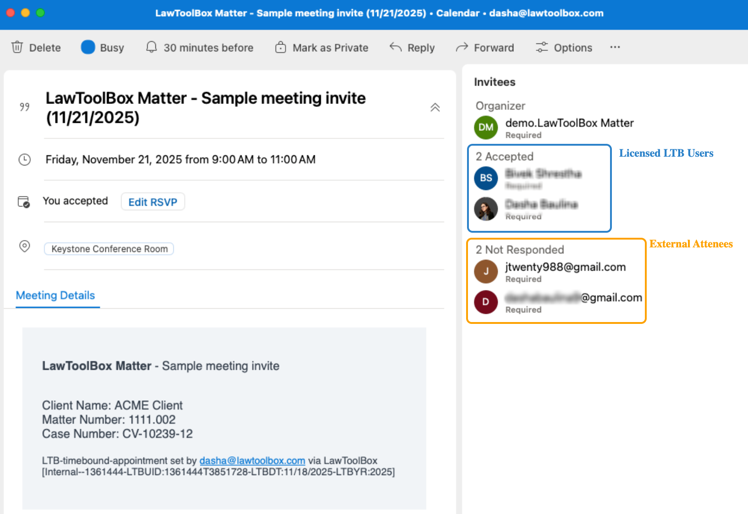Click the quote icon beside meeting title

tap(25, 107)
